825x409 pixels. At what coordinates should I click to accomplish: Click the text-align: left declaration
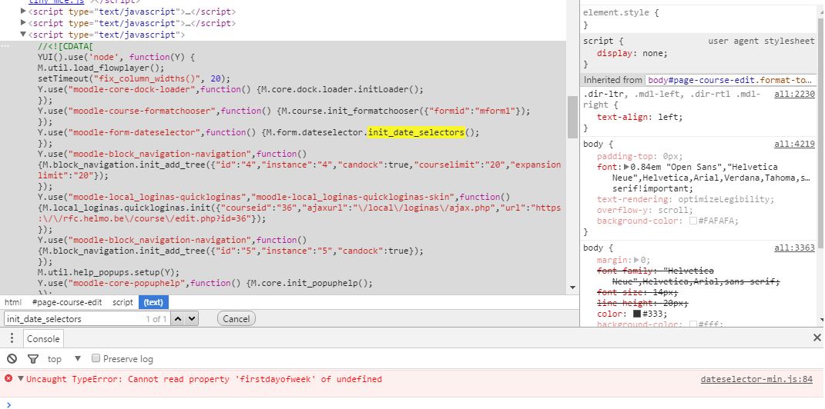[640, 117]
